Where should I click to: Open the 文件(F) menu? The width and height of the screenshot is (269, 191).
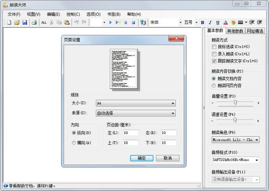[x=14, y=14]
